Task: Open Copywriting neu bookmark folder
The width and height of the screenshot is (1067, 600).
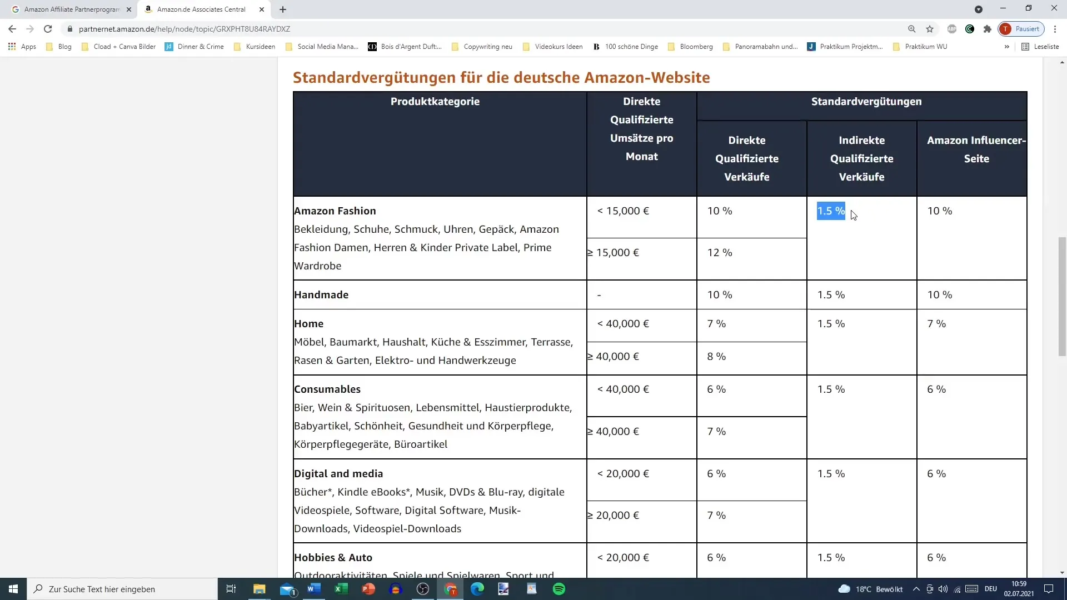Action: (x=482, y=47)
